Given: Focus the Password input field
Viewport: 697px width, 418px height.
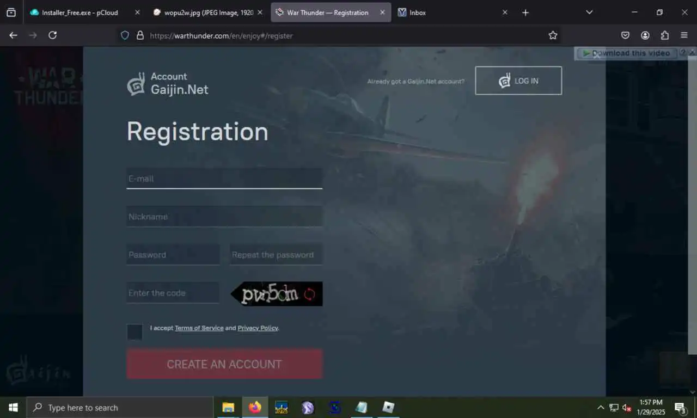Looking at the screenshot, I should point(173,255).
